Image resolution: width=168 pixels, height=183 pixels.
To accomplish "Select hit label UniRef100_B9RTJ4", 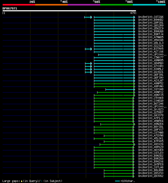I will click(x=151, y=34).
